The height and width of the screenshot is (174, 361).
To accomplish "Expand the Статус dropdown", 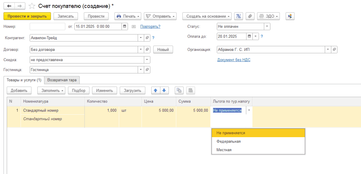I will tap(267, 26).
